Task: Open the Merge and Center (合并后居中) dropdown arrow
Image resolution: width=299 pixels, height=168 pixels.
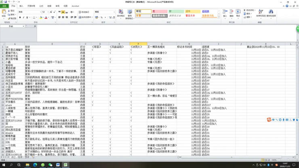Action: click(92, 17)
